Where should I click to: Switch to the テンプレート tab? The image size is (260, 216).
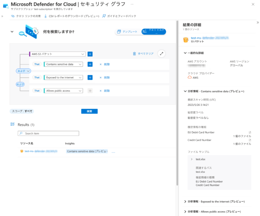[x=127, y=32]
